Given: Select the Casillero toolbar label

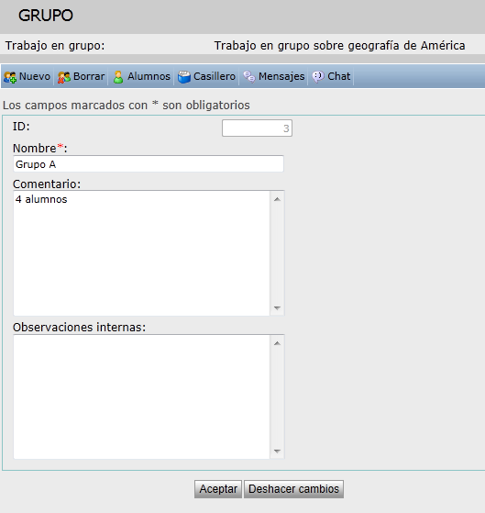Looking at the screenshot, I should [215, 76].
